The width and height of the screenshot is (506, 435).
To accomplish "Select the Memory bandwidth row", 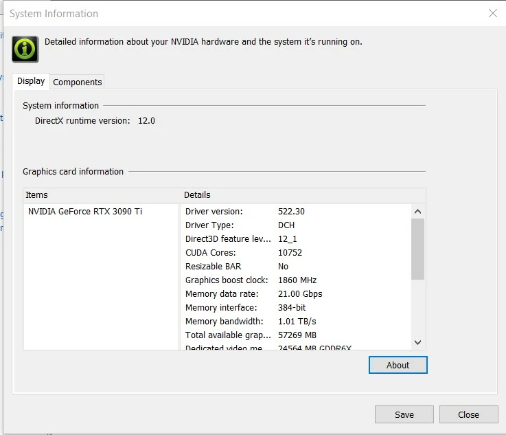I will pyautogui.click(x=296, y=321).
